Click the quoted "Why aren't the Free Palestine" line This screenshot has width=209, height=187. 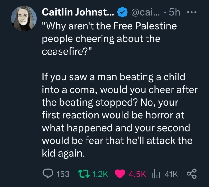[109, 26]
